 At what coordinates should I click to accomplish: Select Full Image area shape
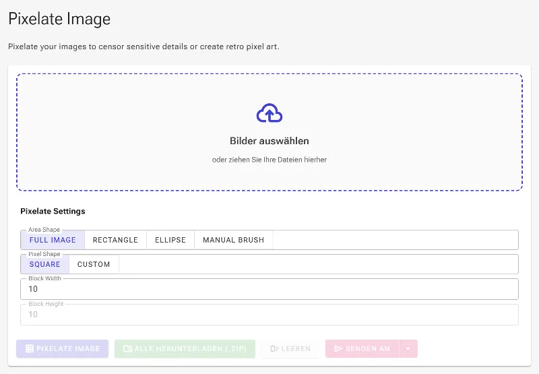click(x=53, y=240)
